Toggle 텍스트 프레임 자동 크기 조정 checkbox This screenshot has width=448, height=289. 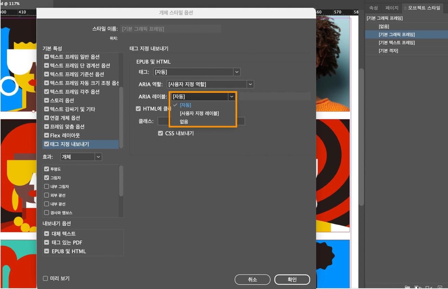[x=46, y=83]
